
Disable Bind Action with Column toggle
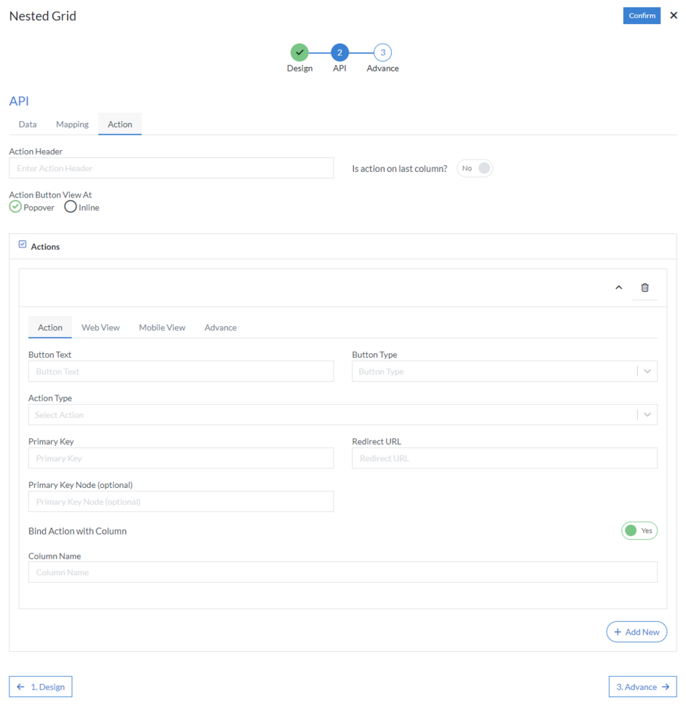tap(639, 531)
